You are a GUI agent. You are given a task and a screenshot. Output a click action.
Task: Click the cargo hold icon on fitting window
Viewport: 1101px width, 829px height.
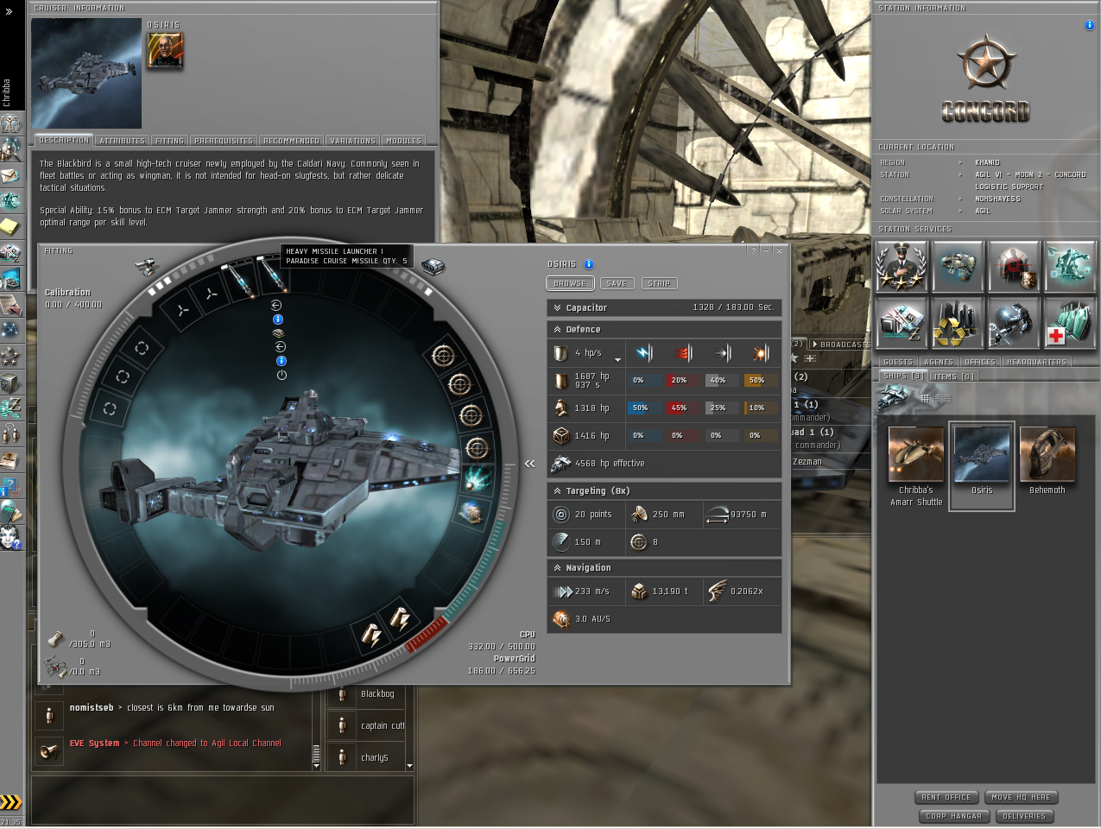tap(55, 639)
